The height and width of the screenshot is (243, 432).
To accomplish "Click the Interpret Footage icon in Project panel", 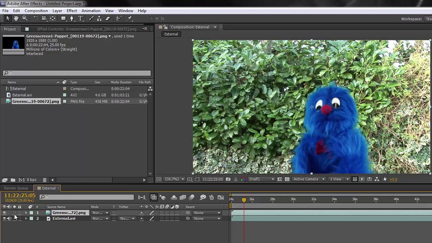I will coord(5,180).
